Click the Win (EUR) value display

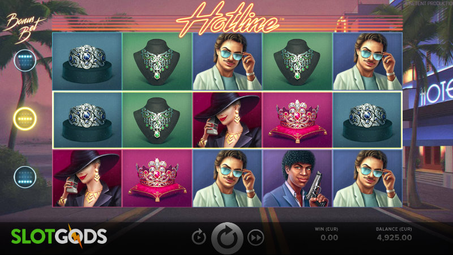click(329, 237)
